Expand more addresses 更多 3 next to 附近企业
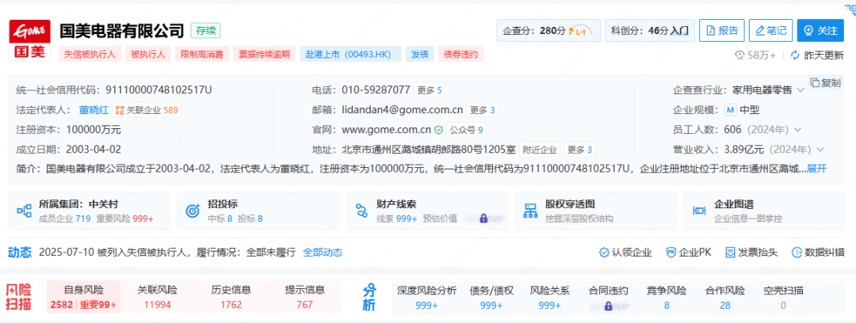 [579, 150]
